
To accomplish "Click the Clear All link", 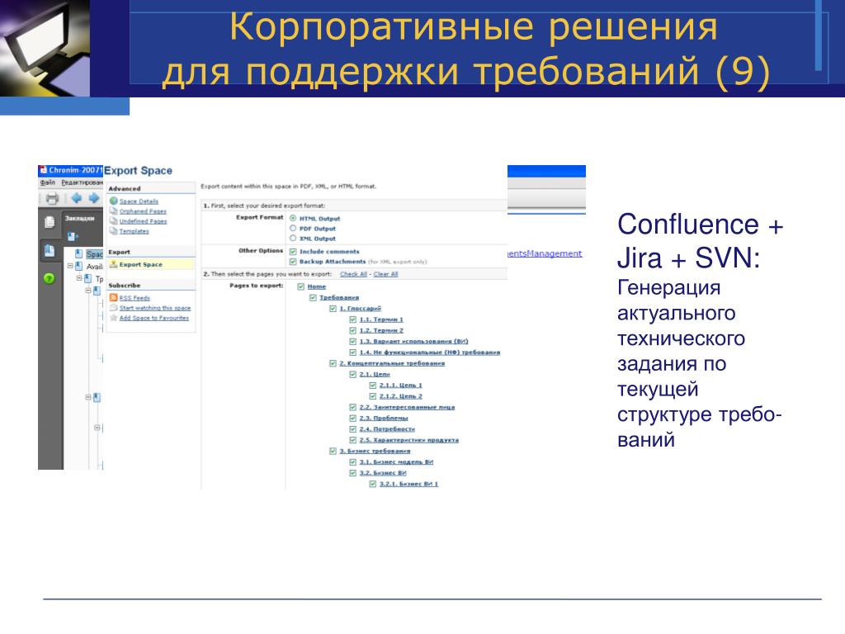I will coord(386,274).
